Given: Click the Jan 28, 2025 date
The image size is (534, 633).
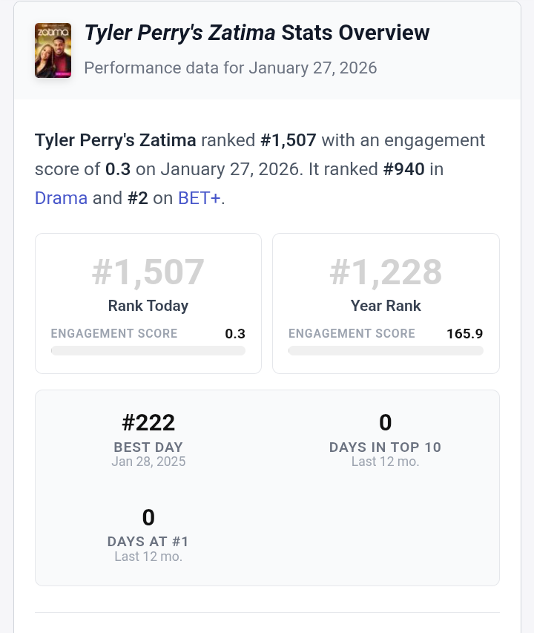Looking at the screenshot, I should tap(148, 462).
